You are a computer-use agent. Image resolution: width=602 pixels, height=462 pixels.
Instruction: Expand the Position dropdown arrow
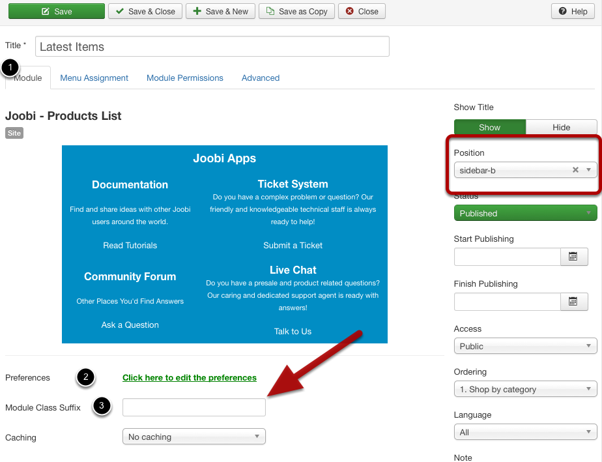tap(588, 169)
